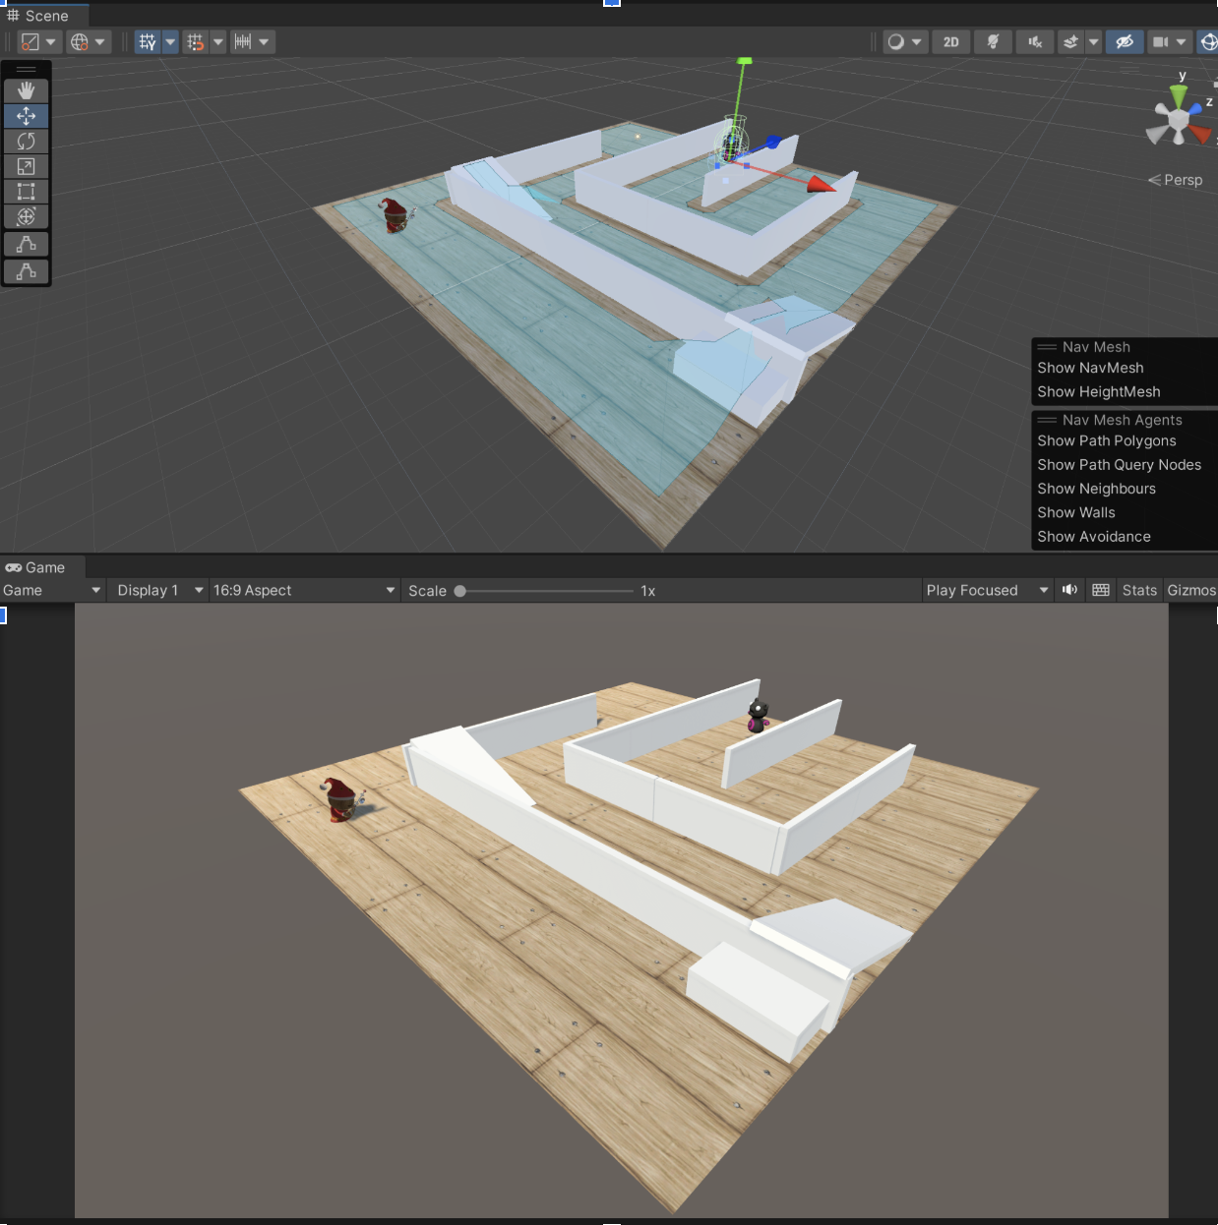Click the Game view Scale slider
Image resolution: width=1218 pixels, height=1225 pixels.
(x=546, y=591)
